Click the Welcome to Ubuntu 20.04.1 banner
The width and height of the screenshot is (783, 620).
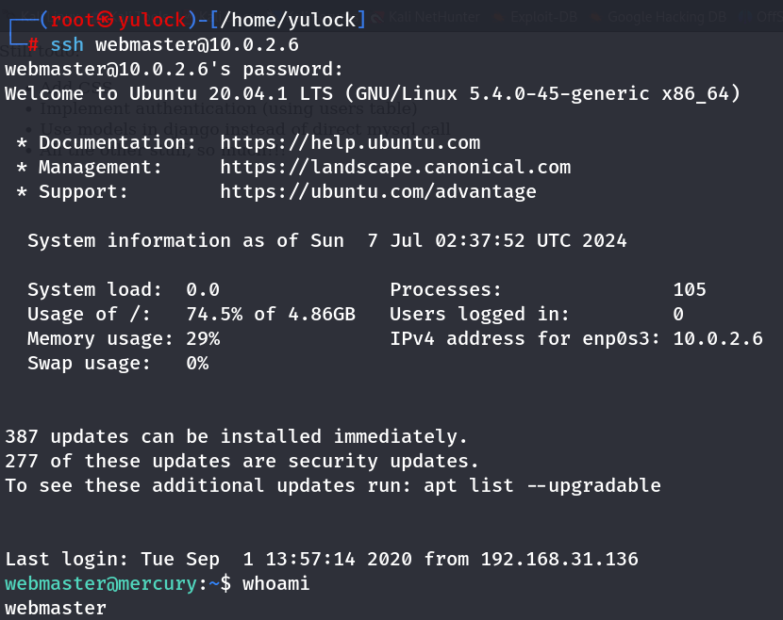tap(373, 94)
